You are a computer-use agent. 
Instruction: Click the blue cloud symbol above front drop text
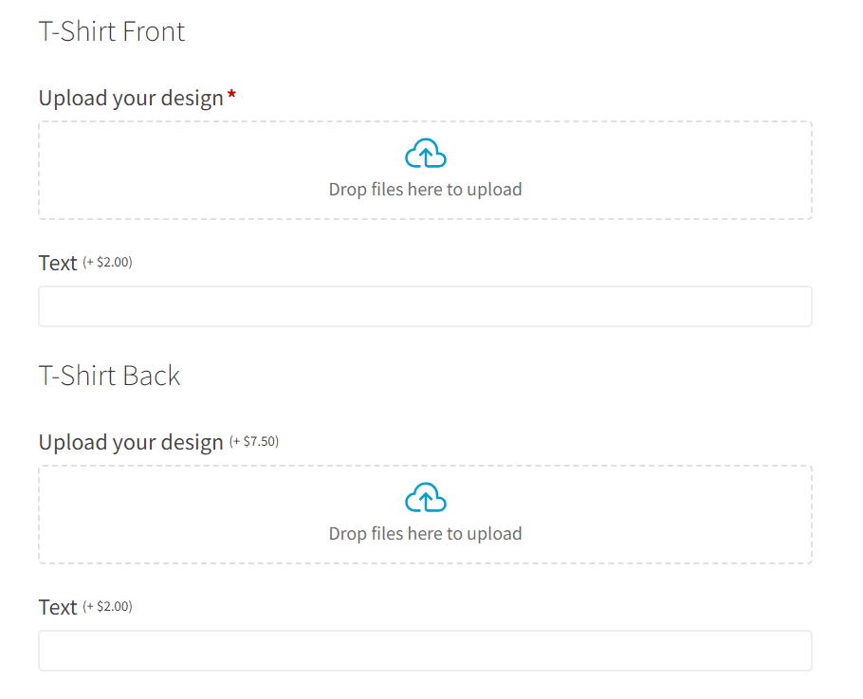pyautogui.click(x=425, y=152)
